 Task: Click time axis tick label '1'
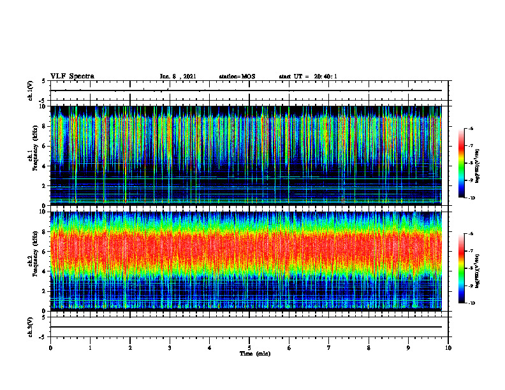point(90,348)
